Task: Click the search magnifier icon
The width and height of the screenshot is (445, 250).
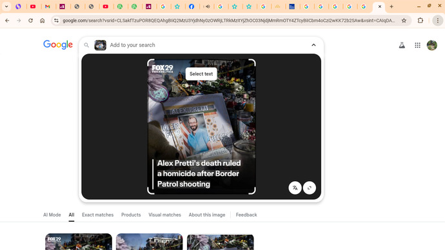Action: tap(86, 45)
